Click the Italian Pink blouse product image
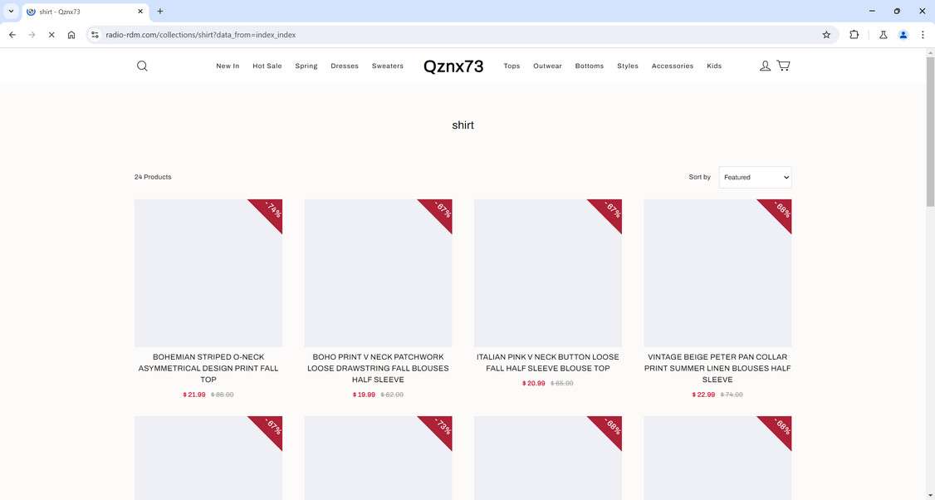The image size is (935, 500). pos(548,273)
